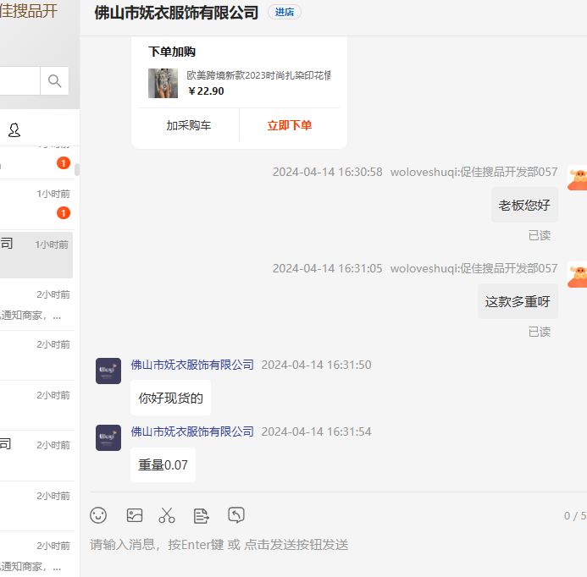Click the conversation list scrollbar
This screenshot has height=577, width=587.
(x=77, y=169)
